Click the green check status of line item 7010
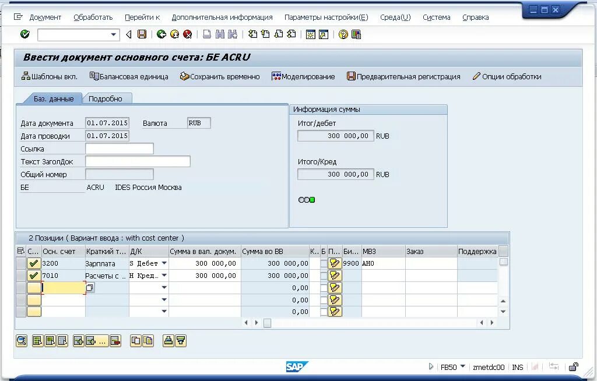This screenshot has width=597, height=381. tap(33, 275)
